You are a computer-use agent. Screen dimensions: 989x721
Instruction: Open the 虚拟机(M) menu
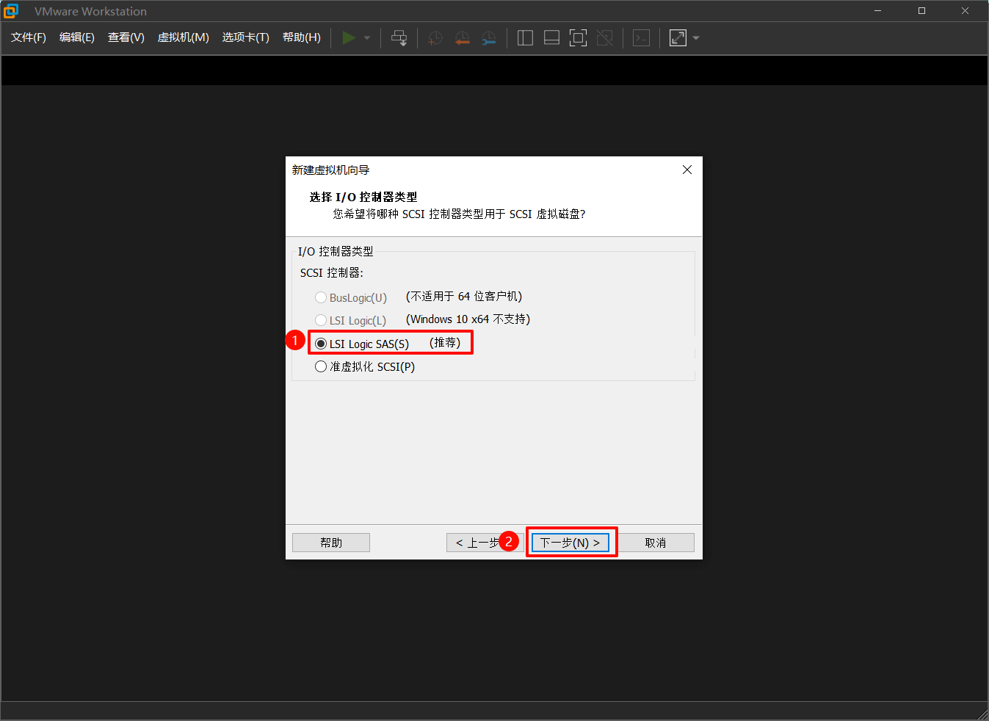point(183,37)
